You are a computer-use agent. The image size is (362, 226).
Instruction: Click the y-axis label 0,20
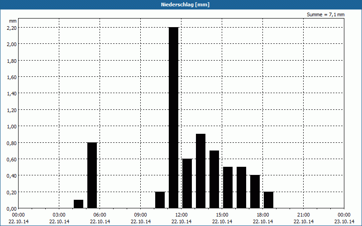coord(12,193)
